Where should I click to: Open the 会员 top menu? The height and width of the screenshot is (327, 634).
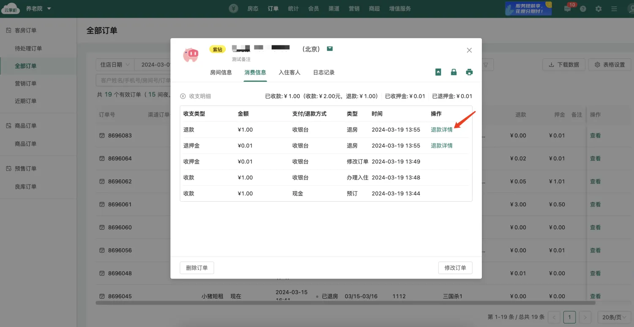[314, 8]
